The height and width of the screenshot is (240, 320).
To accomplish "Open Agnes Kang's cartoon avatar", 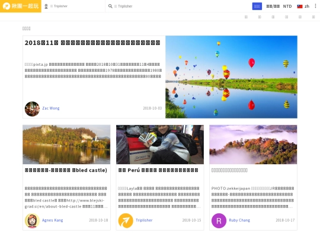I will coord(32,220).
